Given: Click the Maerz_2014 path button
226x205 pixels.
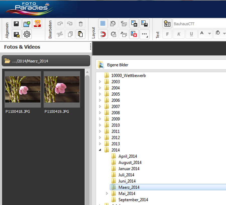Looking at the screenshot, I should 46,61.
